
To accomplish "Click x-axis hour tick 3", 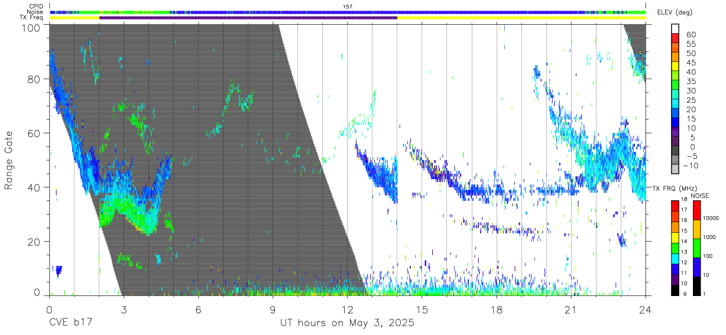I will point(123,310).
